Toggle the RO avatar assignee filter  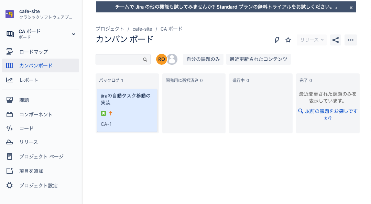pos(161,59)
